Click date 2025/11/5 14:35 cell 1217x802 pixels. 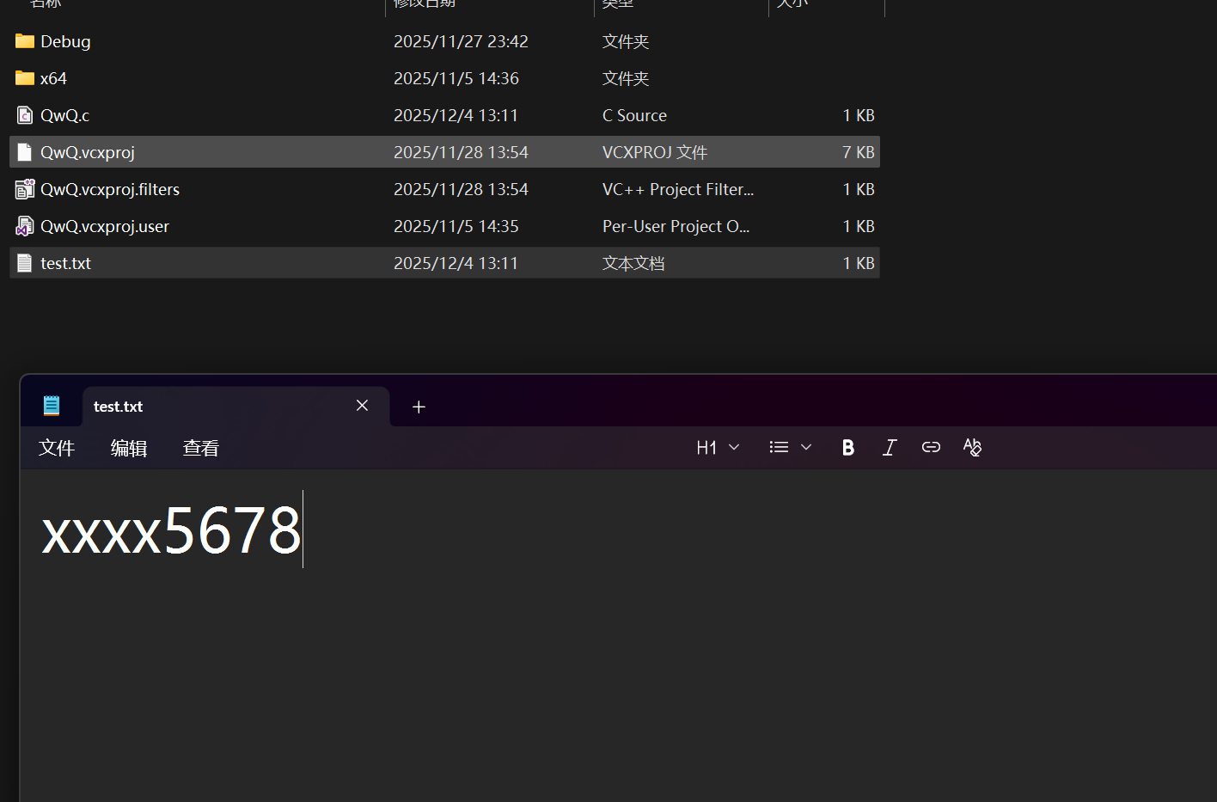coord(456,226)
